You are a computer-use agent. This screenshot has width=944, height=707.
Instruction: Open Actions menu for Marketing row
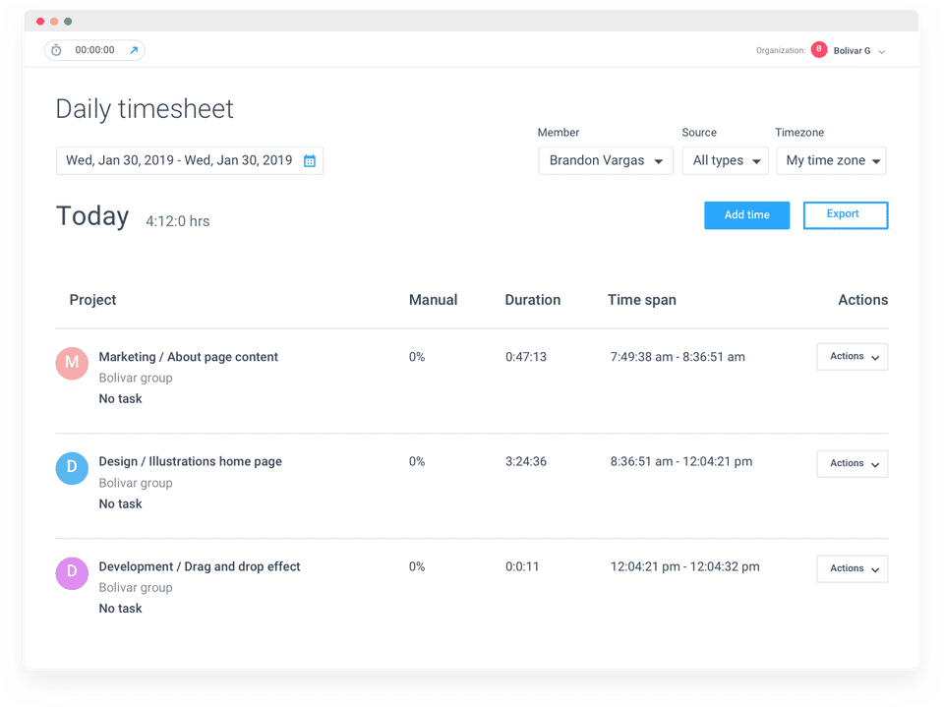point(852,357)
